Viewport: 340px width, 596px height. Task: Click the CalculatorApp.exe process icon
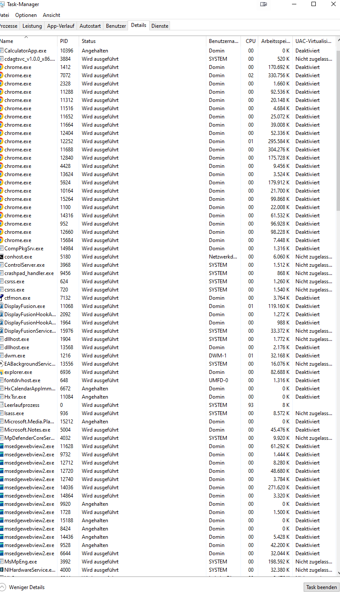click(x=1, y=51)
